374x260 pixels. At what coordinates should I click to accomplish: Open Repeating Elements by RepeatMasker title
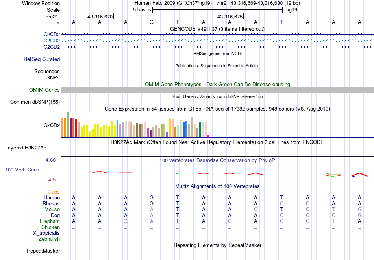click(217, 245)
